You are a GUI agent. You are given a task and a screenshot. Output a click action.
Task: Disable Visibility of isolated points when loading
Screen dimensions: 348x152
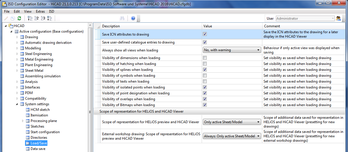205,87
